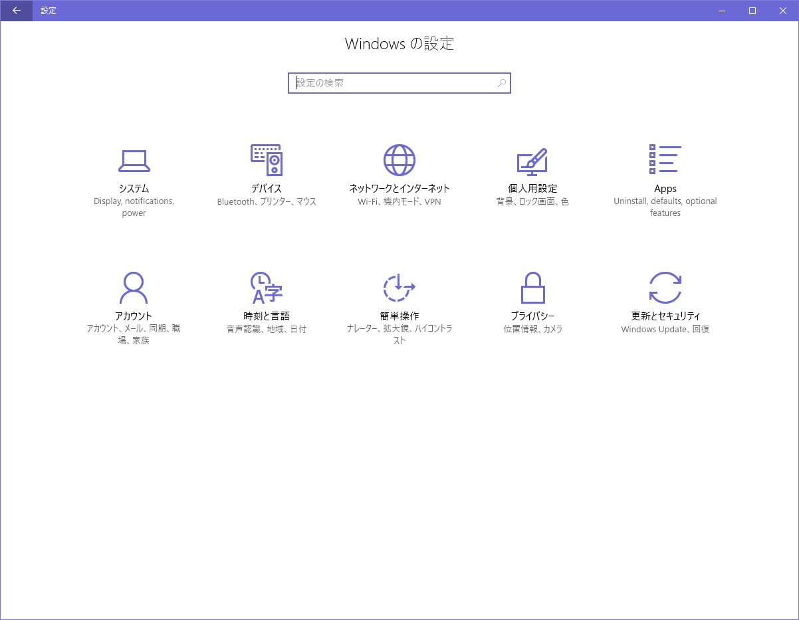Click the "位置情報、カメラ" description
The height and width of the screenshot is (620, 799).
coord(532,329)
